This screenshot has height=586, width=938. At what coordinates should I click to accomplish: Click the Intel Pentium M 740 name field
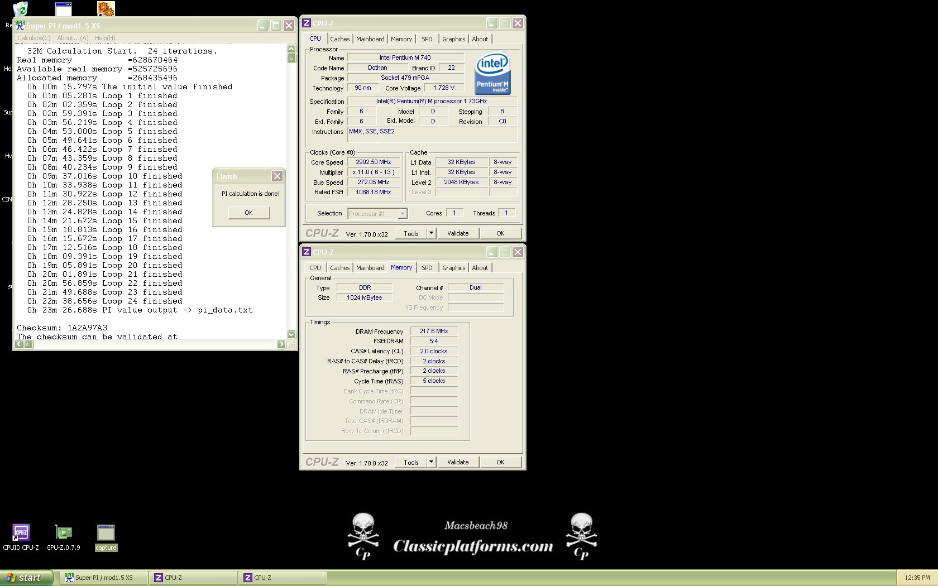pos(405,57)
